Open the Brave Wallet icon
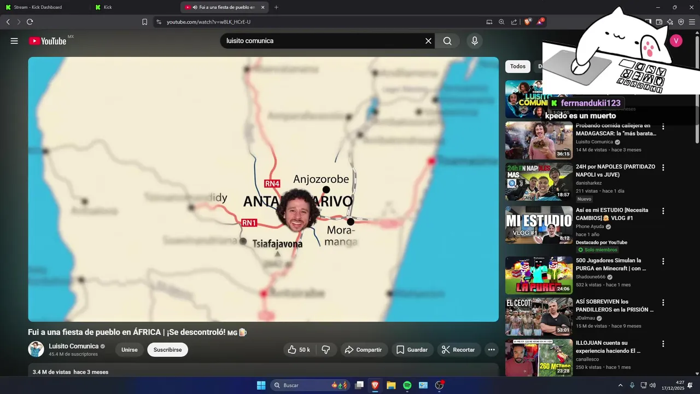 pos(659,22)
